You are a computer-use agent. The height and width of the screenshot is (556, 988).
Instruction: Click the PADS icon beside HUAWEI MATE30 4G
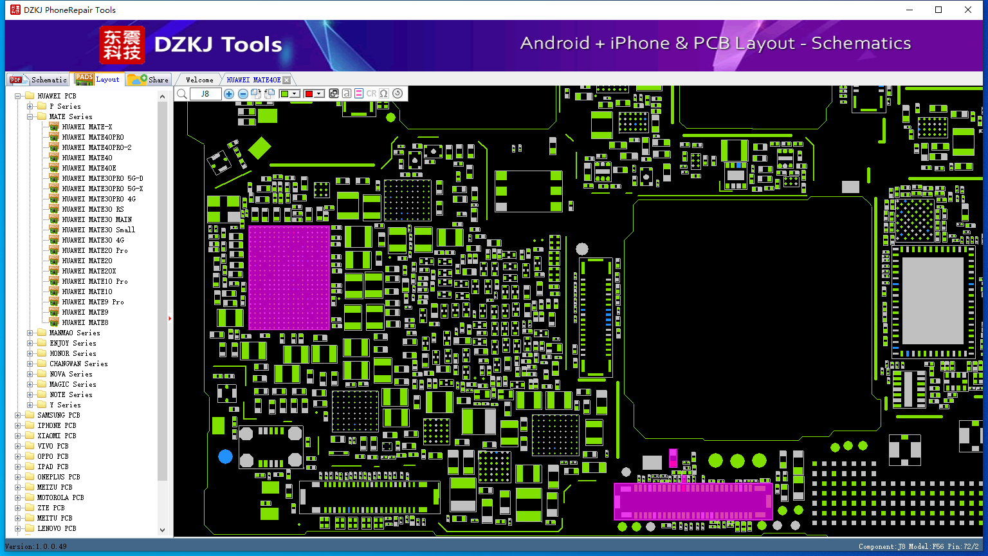tap(54, 240)
